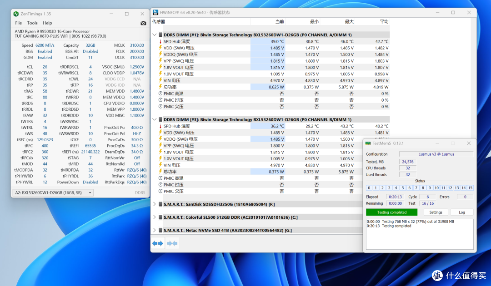Image resolution: width=491 pixels, height=286 pixels.
Task: Open the A2 memory module dropdown in ZenTimings
Action: [53, 192]
